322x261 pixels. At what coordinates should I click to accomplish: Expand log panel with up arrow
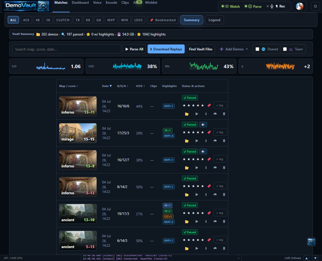click(x=307, y=258)
